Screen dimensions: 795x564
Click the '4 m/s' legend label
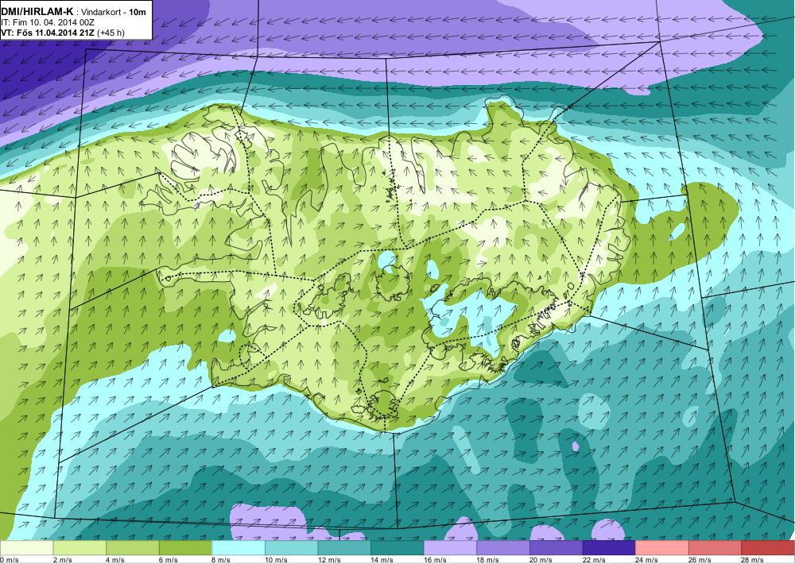115,560
